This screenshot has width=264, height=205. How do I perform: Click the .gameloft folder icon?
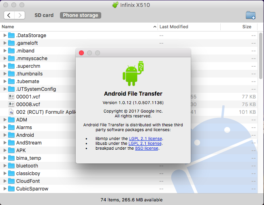(11, 43)
